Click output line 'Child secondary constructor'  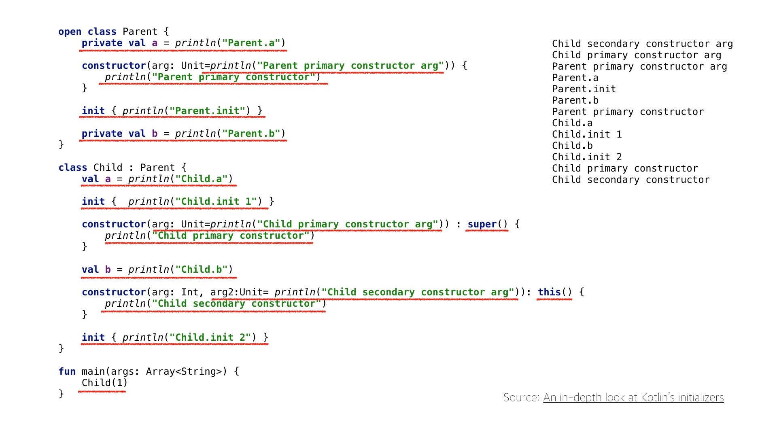point(631,180)
